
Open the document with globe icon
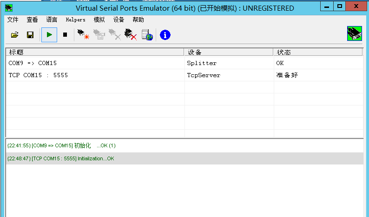[x=147, y=35]
